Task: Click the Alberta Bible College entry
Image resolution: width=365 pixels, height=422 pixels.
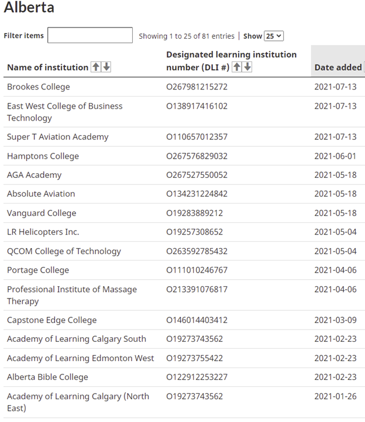Action: coord(47,378)
